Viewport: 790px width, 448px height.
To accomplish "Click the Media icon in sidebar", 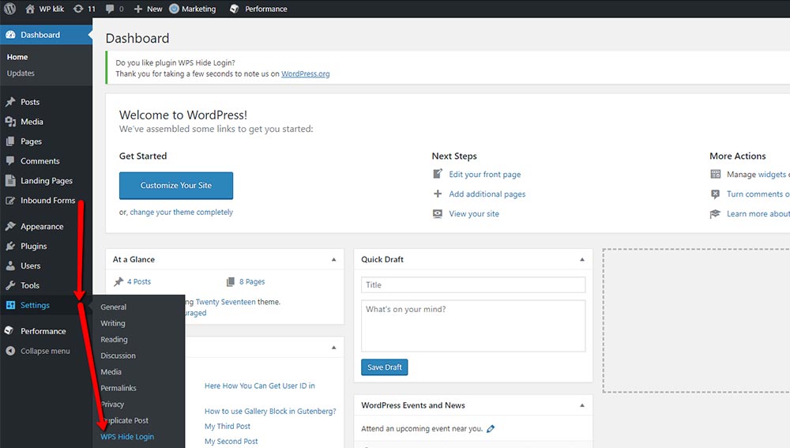I will pyautogui.click(x=10, y=122).
